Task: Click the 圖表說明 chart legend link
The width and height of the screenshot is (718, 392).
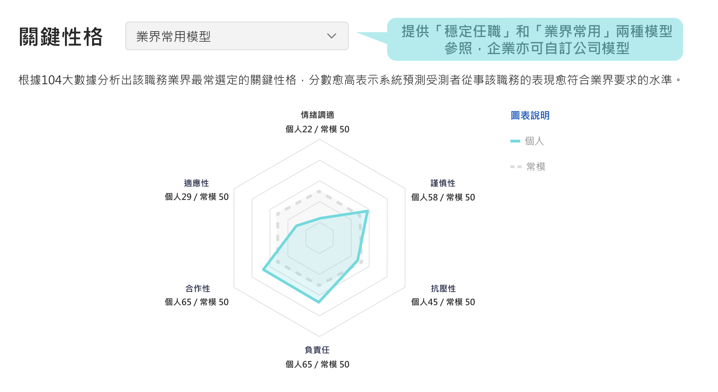Action: (x=530, y=115)
